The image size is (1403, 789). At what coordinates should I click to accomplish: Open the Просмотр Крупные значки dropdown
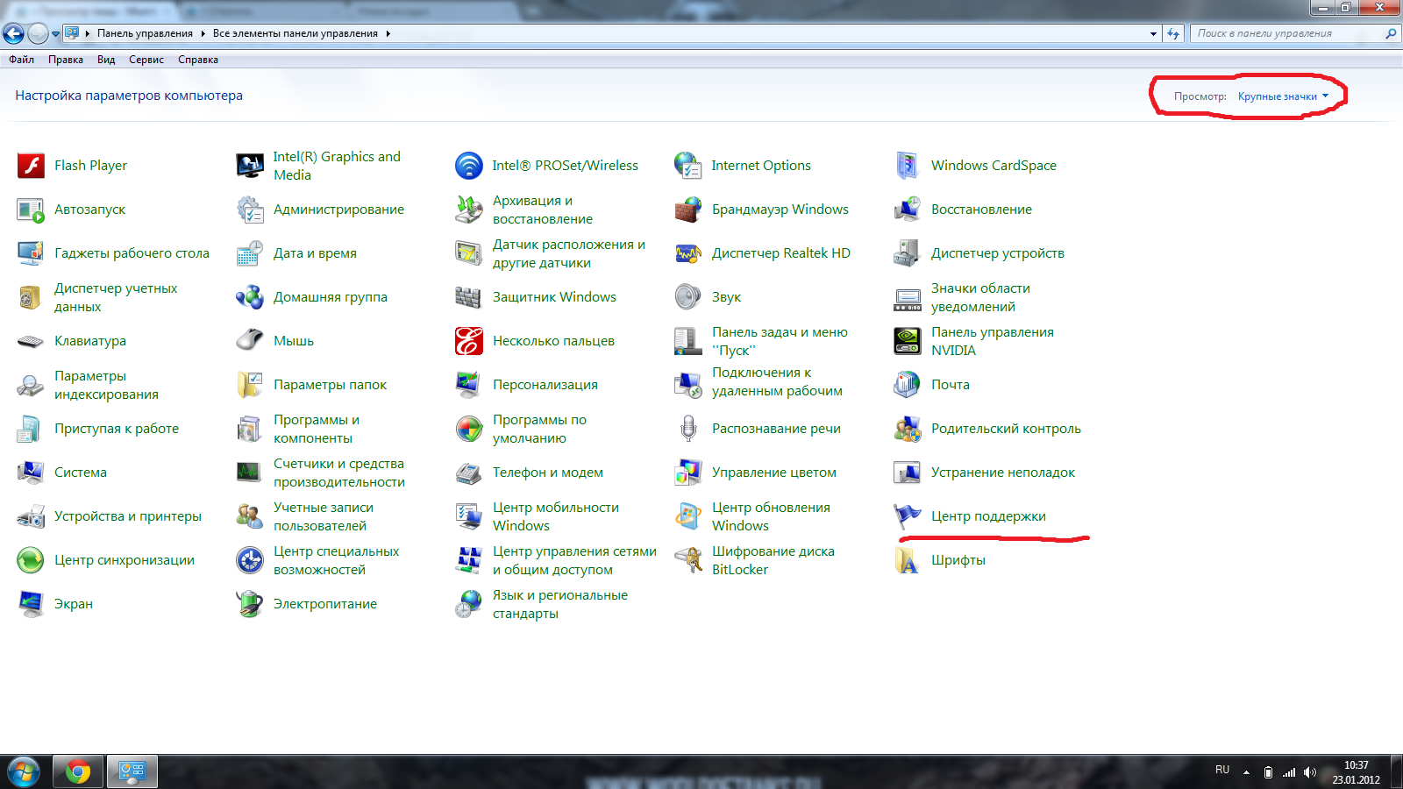coord(1283,96)
